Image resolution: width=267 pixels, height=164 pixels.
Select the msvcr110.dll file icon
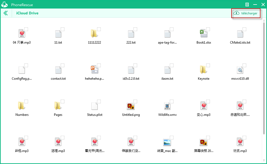pos(240,70)
